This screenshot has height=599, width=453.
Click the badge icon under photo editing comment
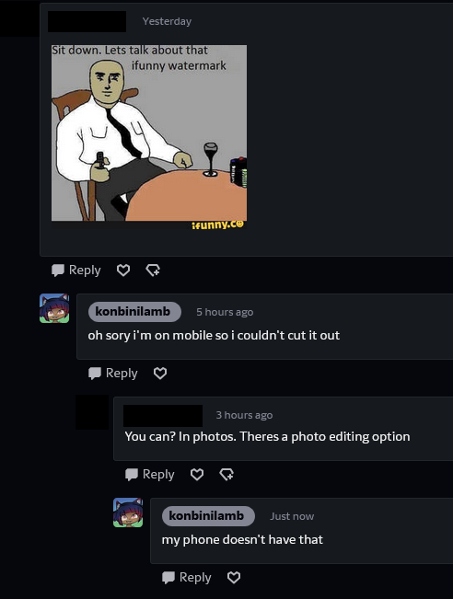(x=226, y=475)
